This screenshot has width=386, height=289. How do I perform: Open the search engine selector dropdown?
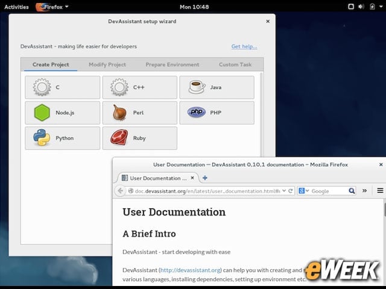coord(303,191)
